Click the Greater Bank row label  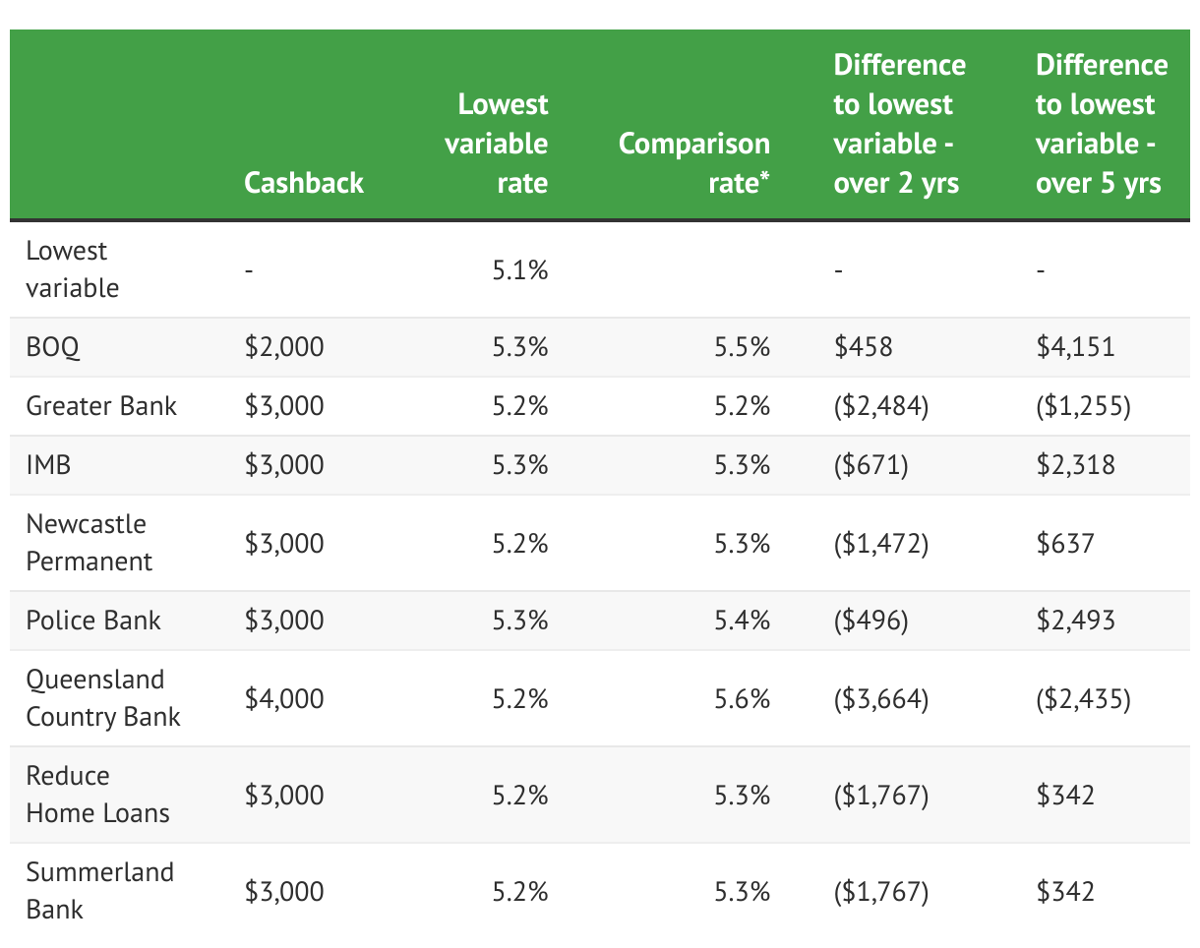pos(101,406)
